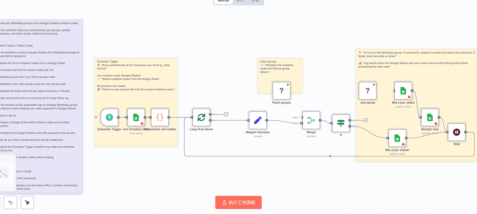477x214 pixels.
Task: Open the If signpost node
Action: click(x=341, y=123)
